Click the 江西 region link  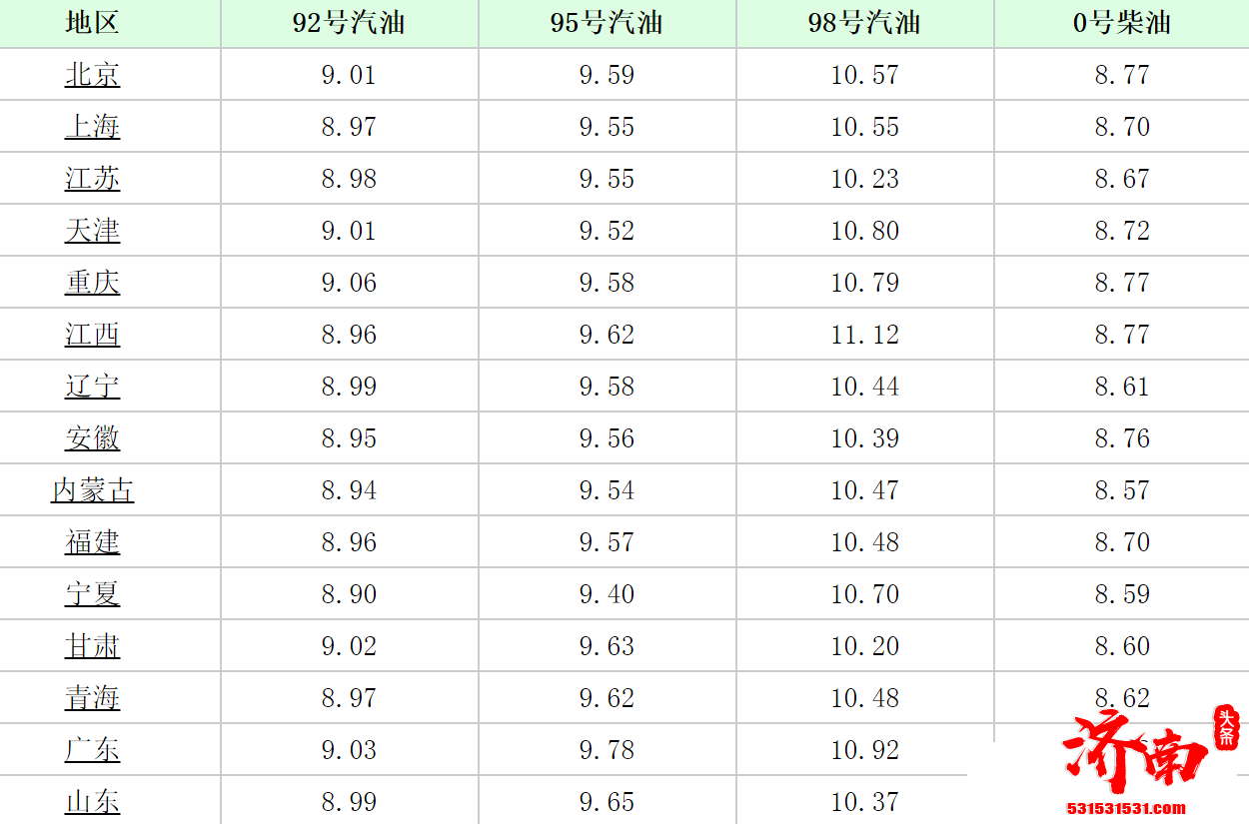coord(92,335)
